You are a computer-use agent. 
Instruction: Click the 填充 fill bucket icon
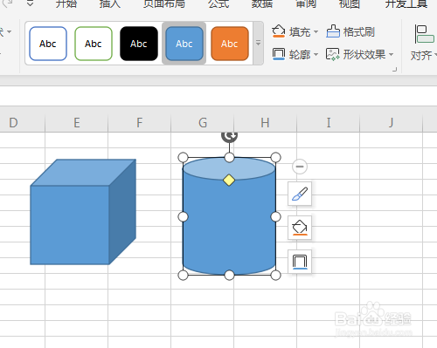click(279, 31)
